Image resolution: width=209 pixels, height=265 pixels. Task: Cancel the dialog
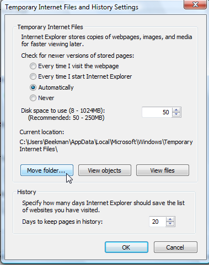click(x=175, y=247)
